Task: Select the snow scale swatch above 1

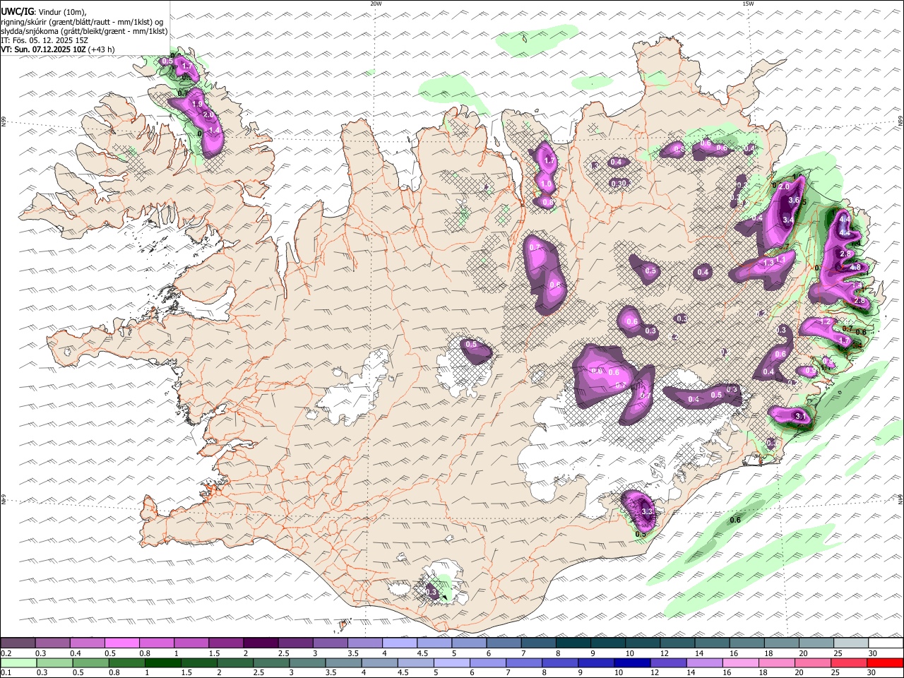Action: coord(191,643)
